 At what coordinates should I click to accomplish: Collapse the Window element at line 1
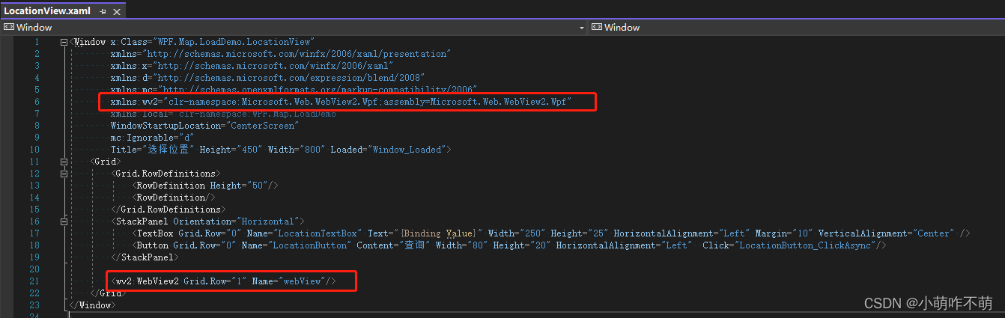tap(64, 42)
